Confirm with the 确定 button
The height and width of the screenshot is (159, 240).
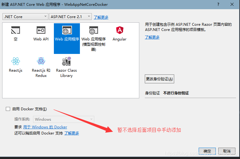207,151
